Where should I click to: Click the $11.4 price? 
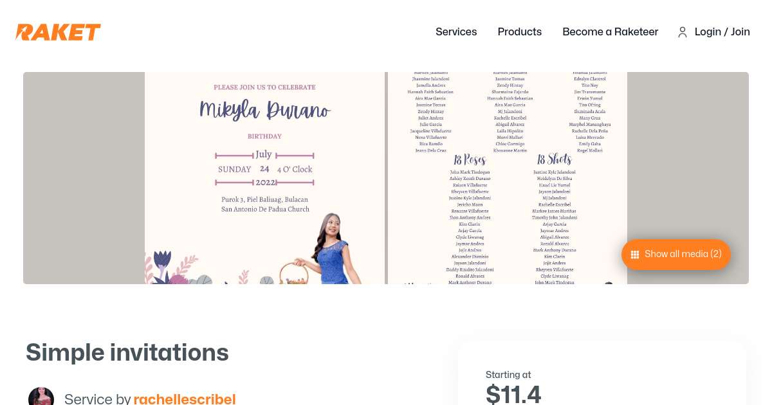point(513,394)
